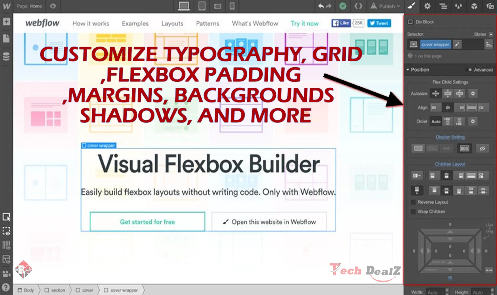Click the 'cover wrapper' selector class tag

tap(435, 44)
